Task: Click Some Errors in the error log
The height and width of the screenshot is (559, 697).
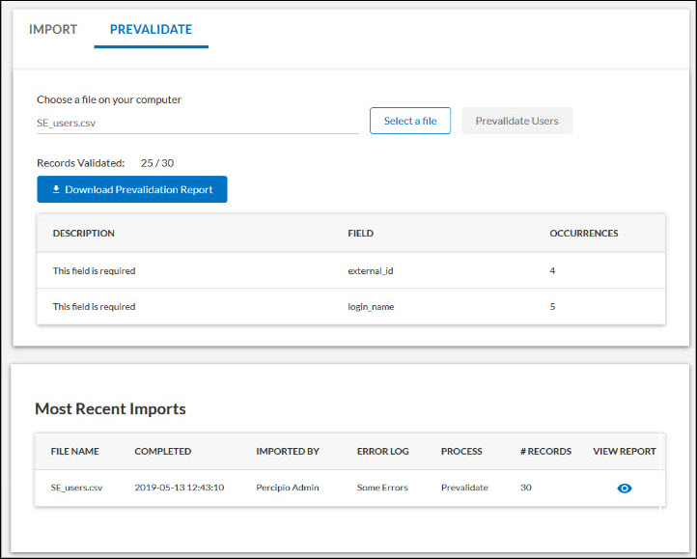Action: click(382, 489)
